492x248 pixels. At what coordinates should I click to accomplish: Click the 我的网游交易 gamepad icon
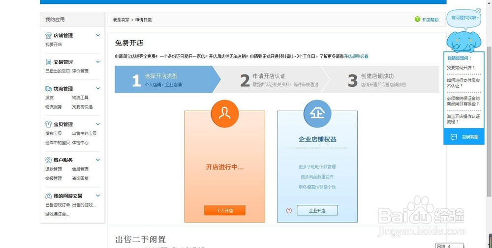[x=48, y=196]
